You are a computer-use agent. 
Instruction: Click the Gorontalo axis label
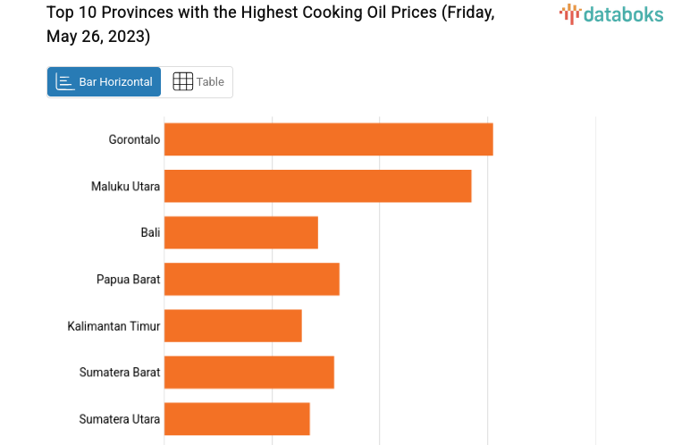point(134,139)
